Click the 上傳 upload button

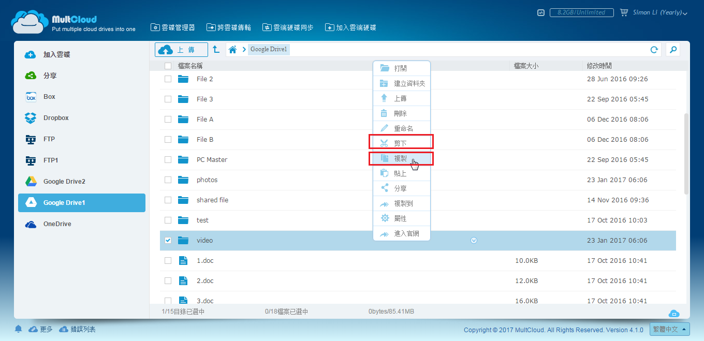coord(181,50)
